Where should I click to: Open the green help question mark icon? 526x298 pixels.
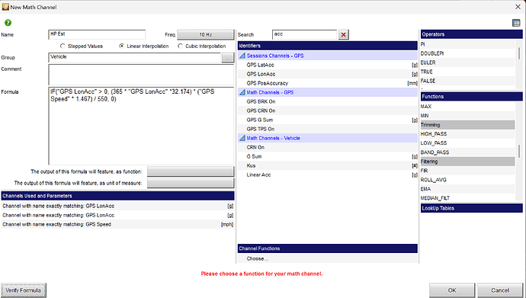8,23
